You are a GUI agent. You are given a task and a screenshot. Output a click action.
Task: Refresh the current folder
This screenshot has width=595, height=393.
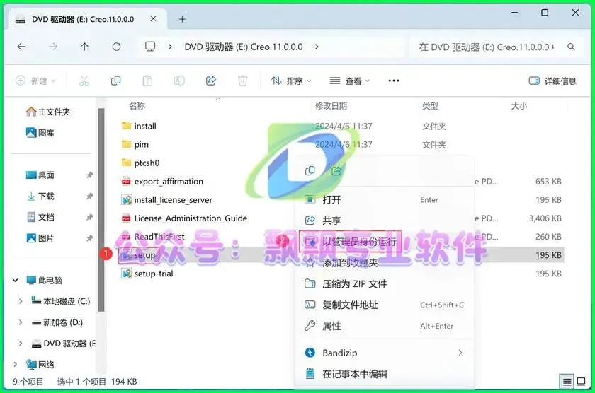pos(116,47)
